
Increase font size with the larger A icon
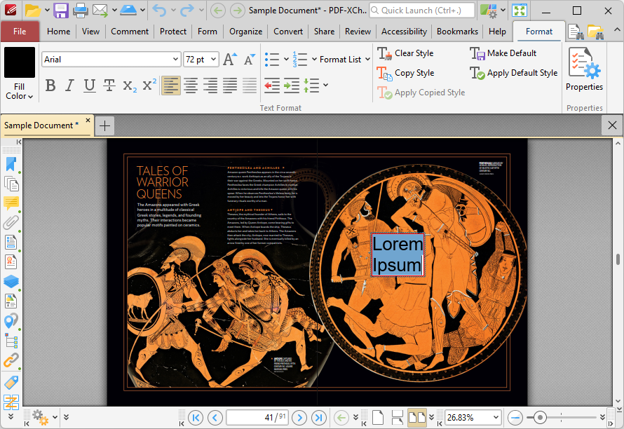click(x=230, y=60)
